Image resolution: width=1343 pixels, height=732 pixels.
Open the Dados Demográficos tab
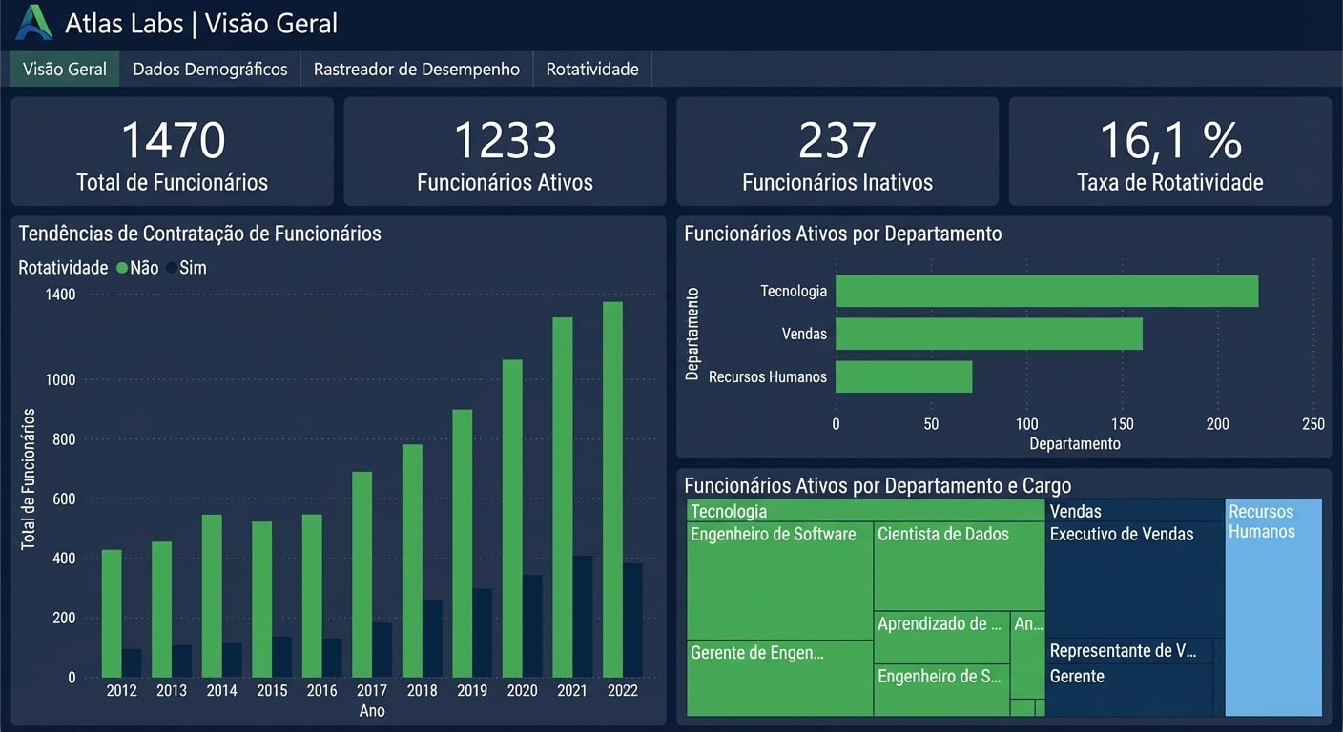[210, 70]
